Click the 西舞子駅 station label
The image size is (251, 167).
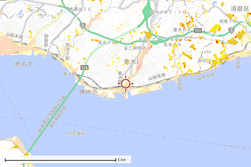pyautogui.click(x=68, y=51)
